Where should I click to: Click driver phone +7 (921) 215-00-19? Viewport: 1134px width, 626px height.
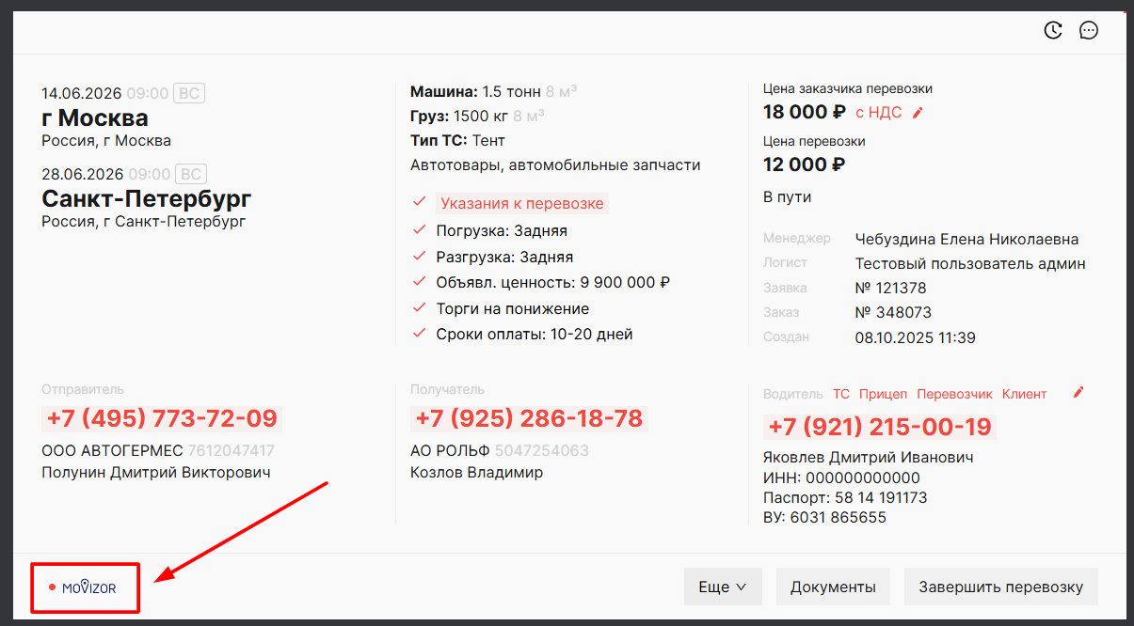880,427
